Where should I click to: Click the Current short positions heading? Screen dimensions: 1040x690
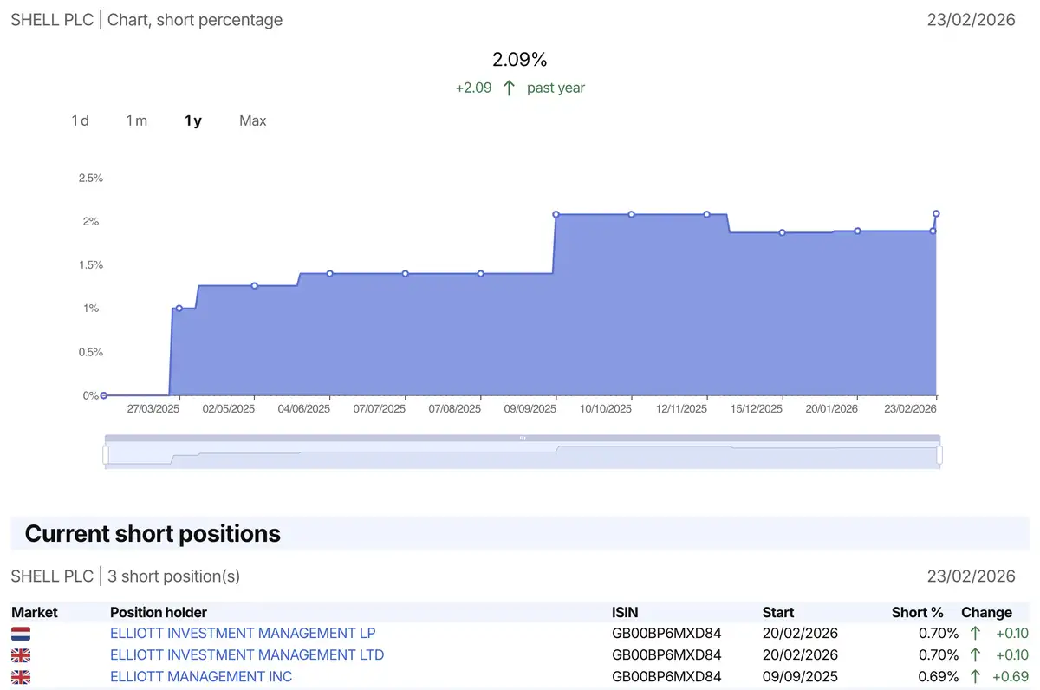(x=153, y=533)
